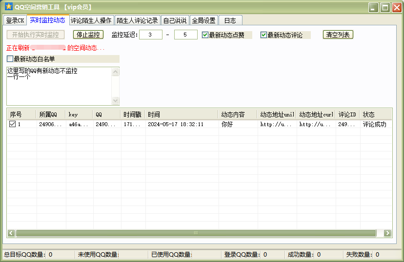
Task: Click inside the whitelist QQ text area
Action: pos(59,86)
